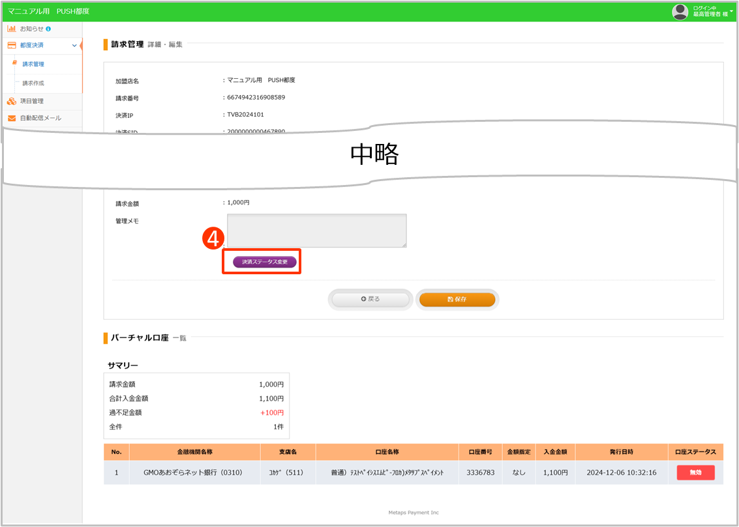Click the orange 請求管理 submenu icon

click(x=15, y=64)
